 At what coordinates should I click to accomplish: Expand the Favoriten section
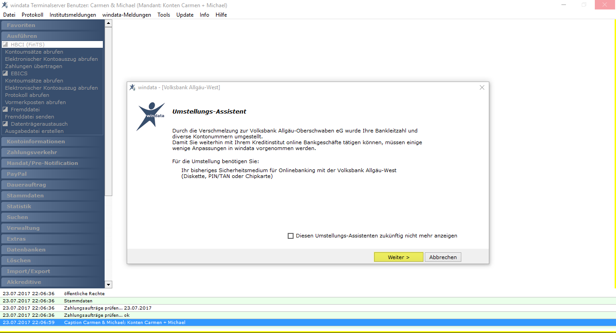point(52,25)
